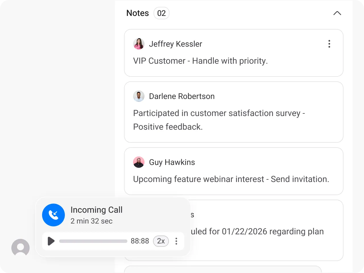
Task: Click the gray user profile avatar
Action: [20, 248]
